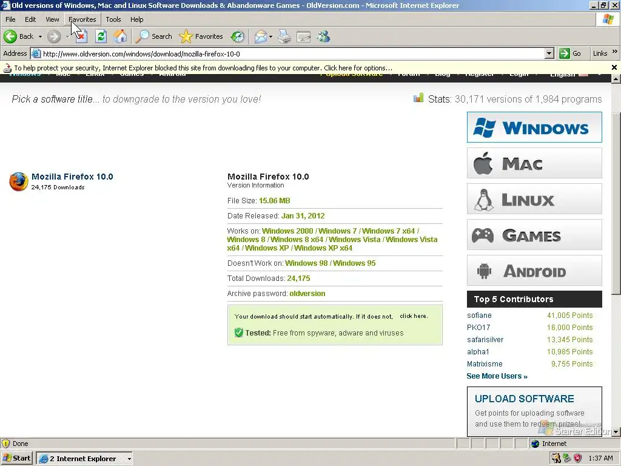Image resolution: width=621 pixels, height=466 pixels.
Task: Expand the Mail button dropdown arrow
Action: (x=271, y=36)
